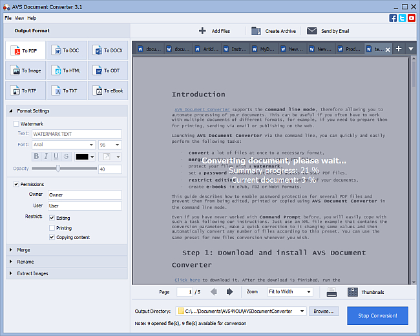Screen dimensions: 420x336
Task: Open the Output Directory path dropdown
Action: pyautogui.click(x=302, y=311)
